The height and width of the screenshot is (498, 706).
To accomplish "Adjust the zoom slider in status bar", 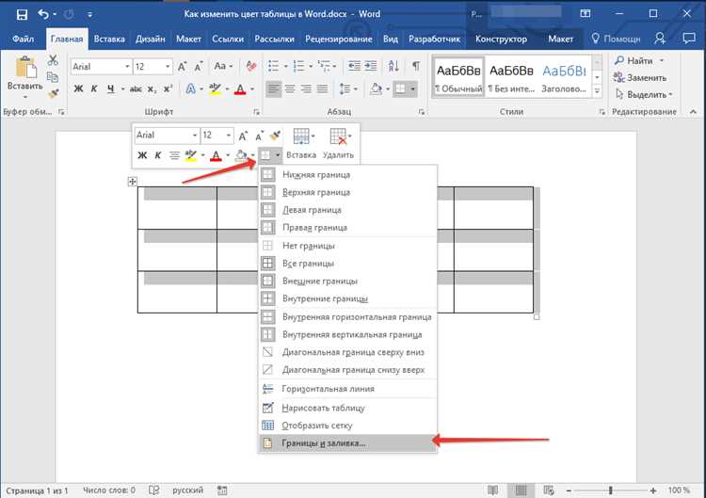I will 611,490.
